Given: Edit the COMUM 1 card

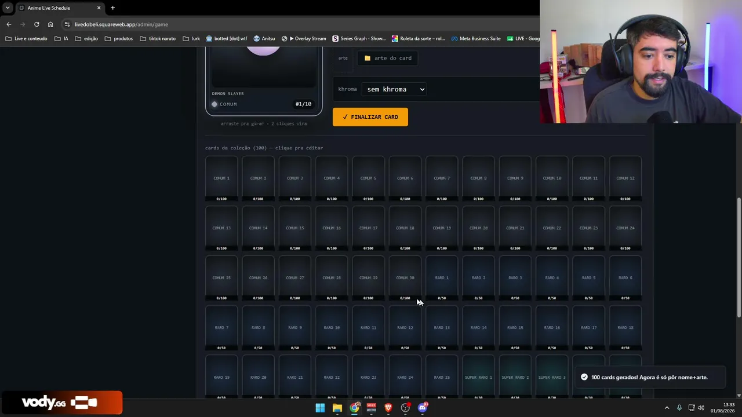Looking at the screenshot, I should coord(221,178).
